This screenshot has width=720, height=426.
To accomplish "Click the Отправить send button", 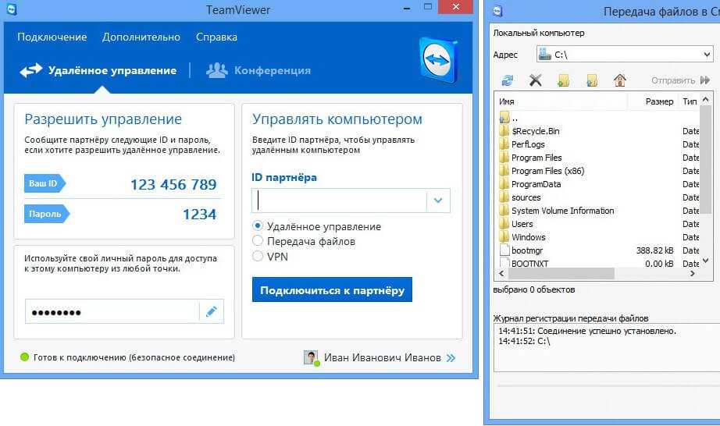I will 679,80.
